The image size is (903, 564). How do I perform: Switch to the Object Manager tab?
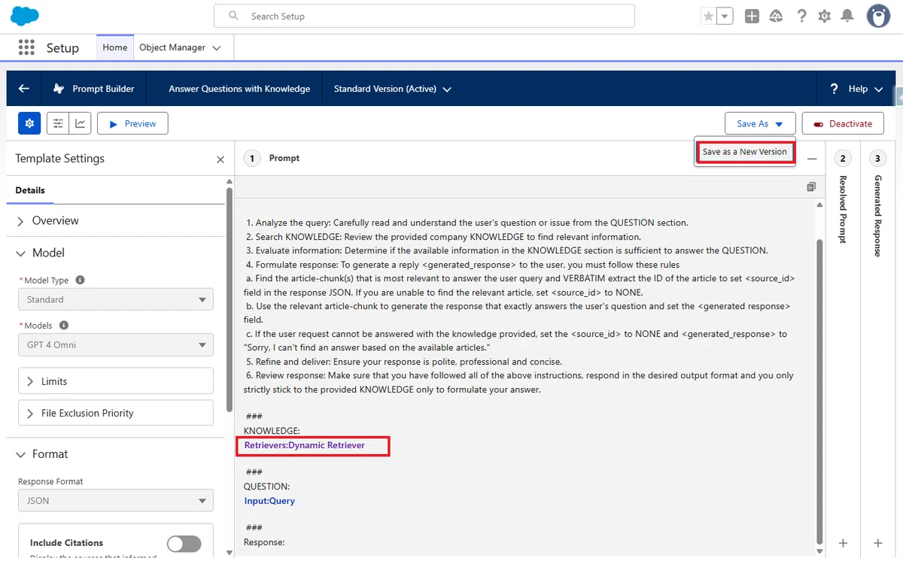tap(180, 47)
